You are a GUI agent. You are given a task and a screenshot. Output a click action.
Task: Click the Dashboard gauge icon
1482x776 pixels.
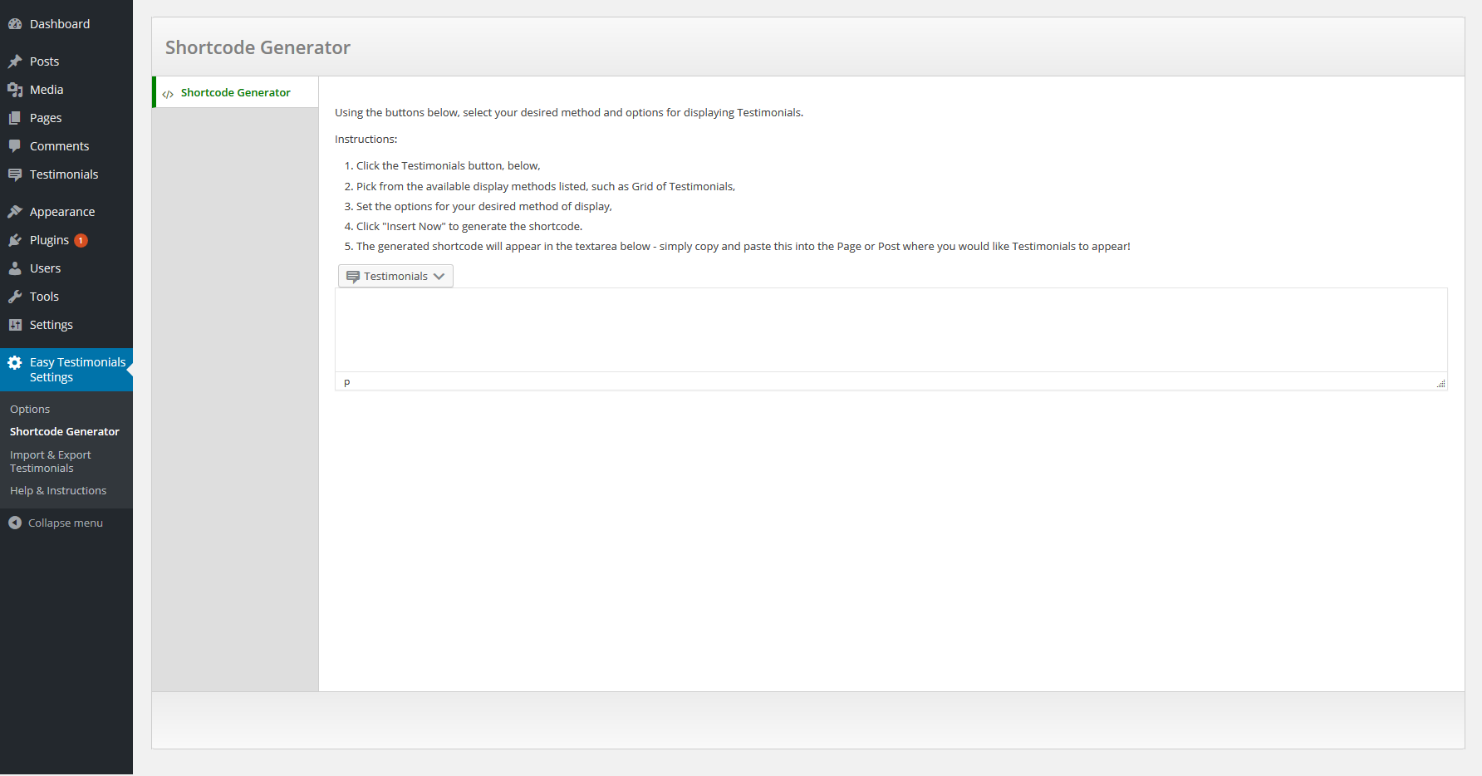click(15, 24)
